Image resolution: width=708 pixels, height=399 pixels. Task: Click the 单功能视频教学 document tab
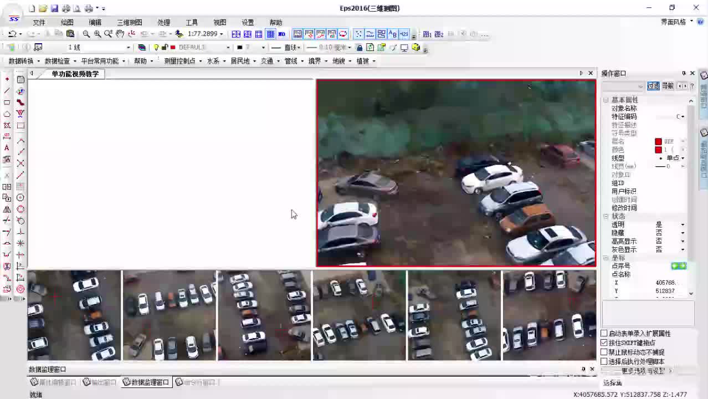pos(75,74)
